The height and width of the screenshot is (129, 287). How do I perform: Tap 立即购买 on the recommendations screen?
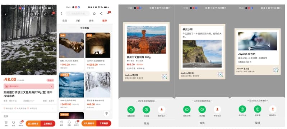pyautogui.click(x=104, y=123)
